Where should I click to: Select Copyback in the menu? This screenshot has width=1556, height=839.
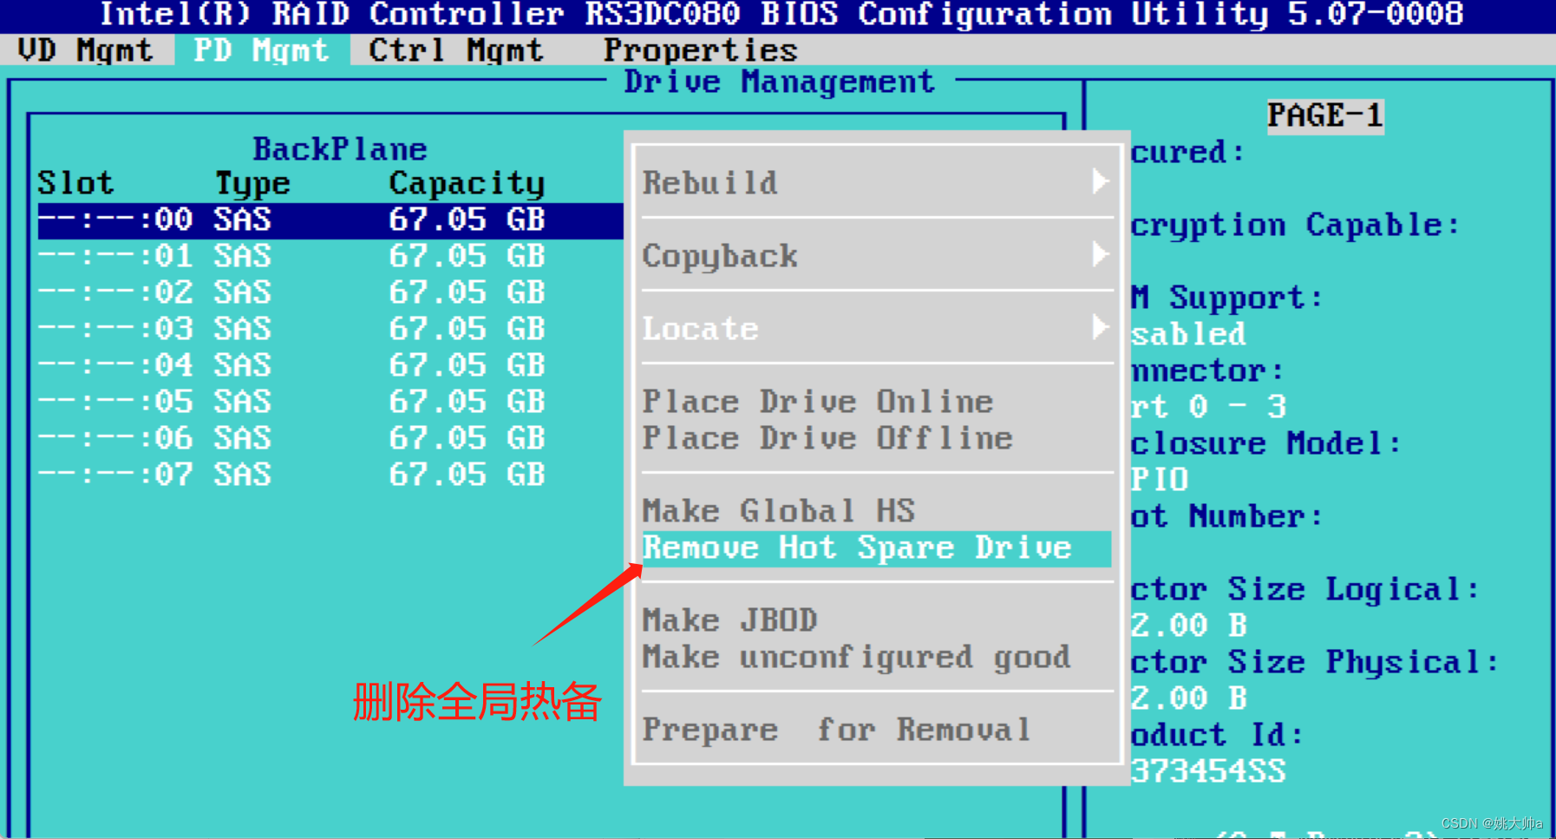(720, 256)
